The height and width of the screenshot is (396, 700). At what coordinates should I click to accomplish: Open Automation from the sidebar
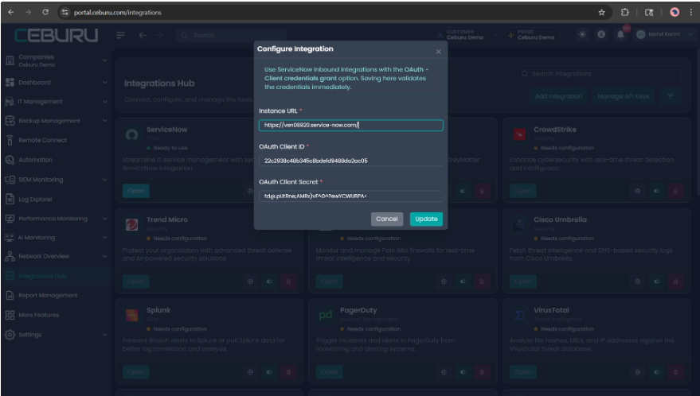(x=57, y=160)
